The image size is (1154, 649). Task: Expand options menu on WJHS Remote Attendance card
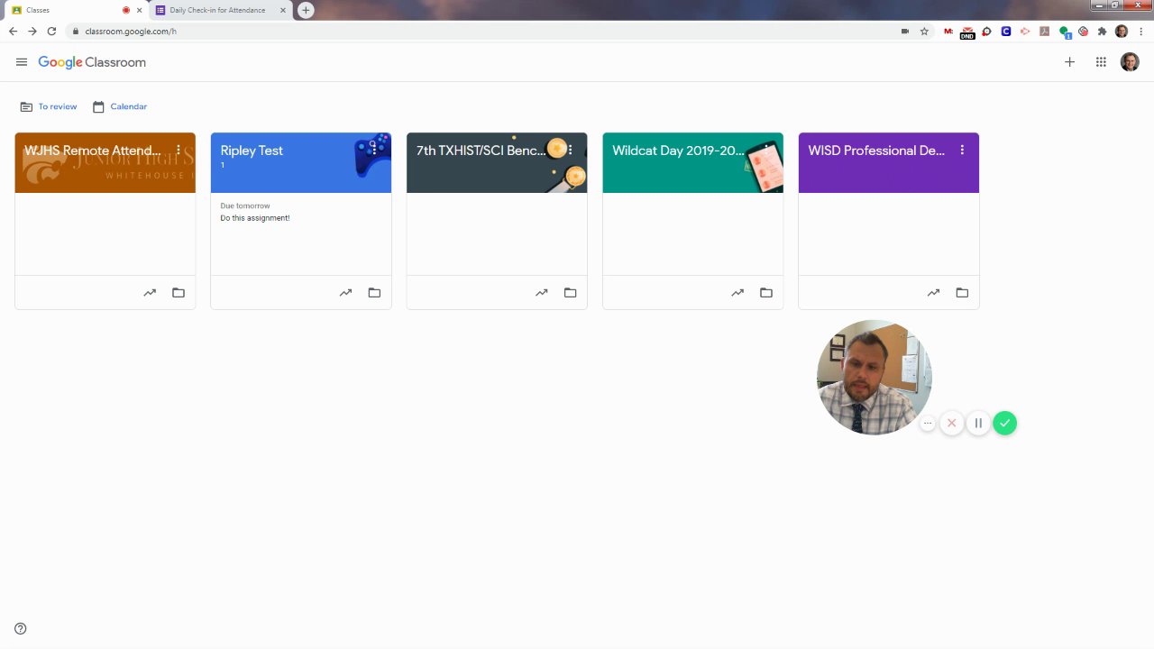[179, 151]
